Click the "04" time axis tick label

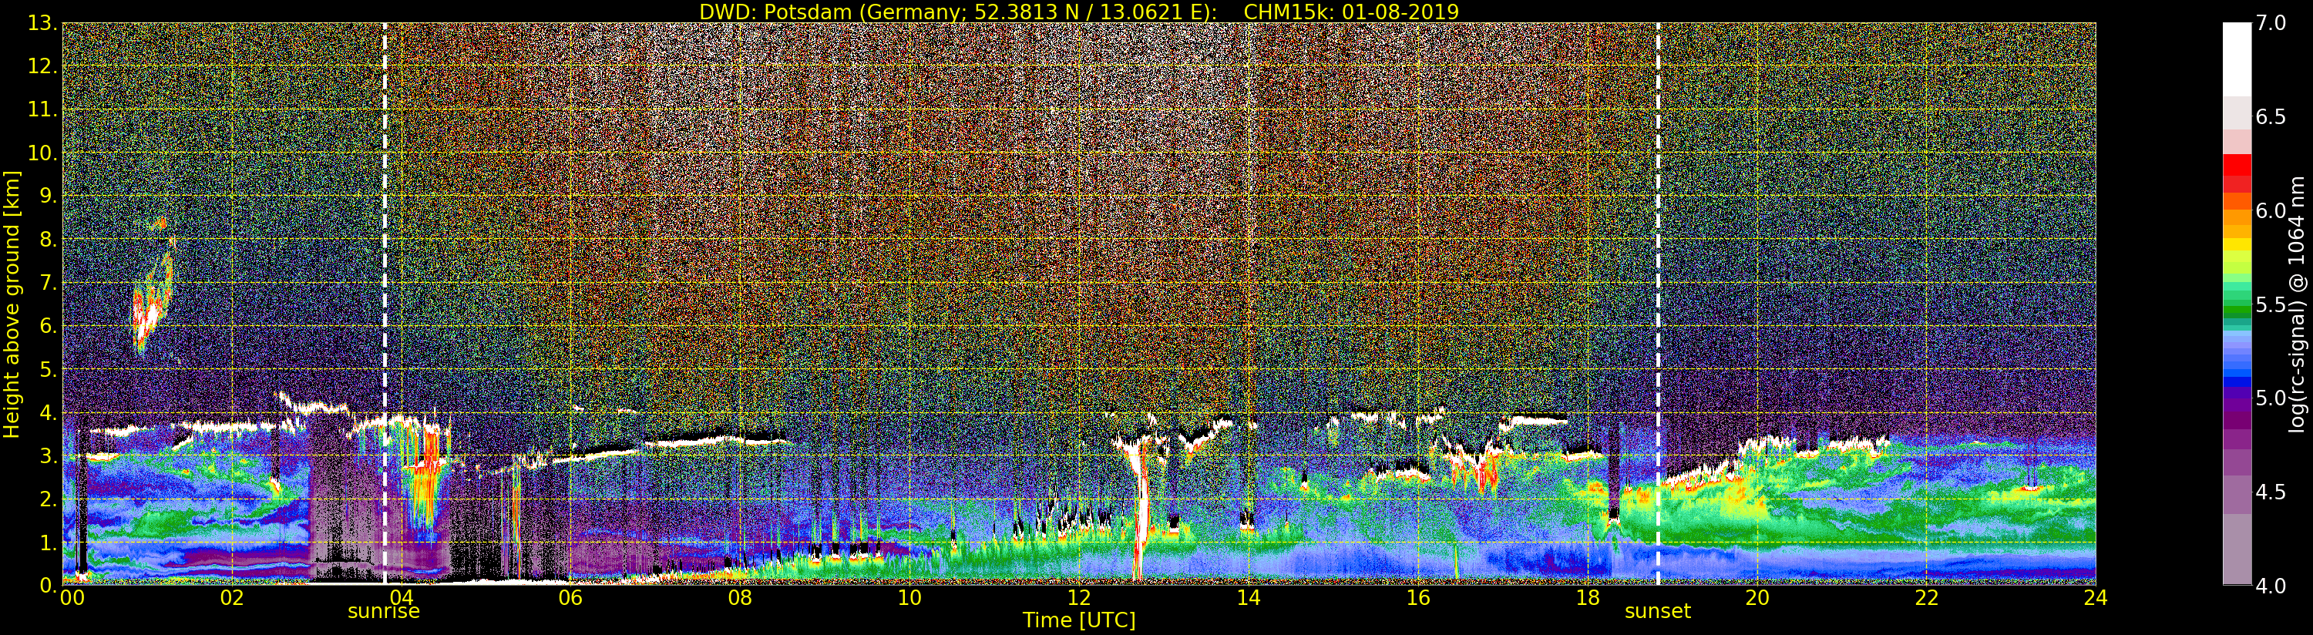(402, 597)
